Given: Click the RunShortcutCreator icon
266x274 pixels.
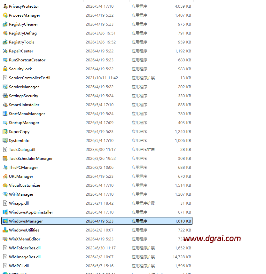Looking at the screenshot, I should (5, 60).
